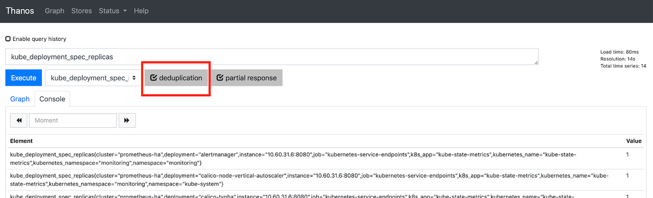
Task: Expand the Status dropdown in navbar
Action: 113,11
